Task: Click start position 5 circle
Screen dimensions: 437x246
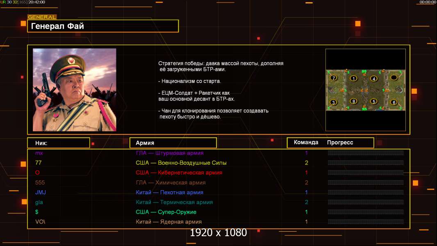Action: tap(374, 101)
